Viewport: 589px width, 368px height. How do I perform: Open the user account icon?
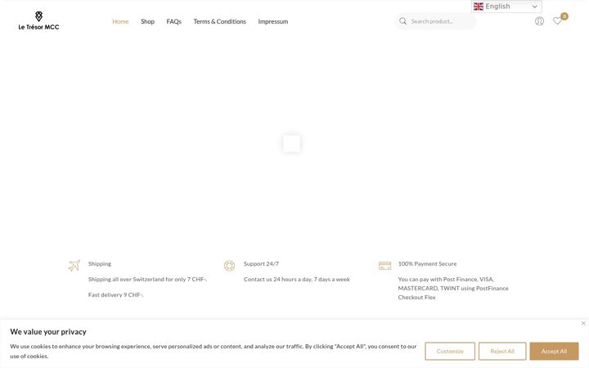pos(539,21)
